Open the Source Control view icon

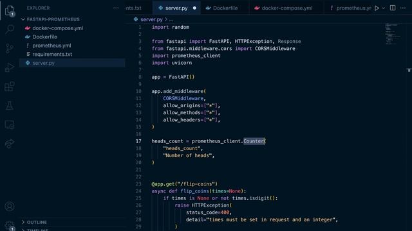[x=10, y=48]
